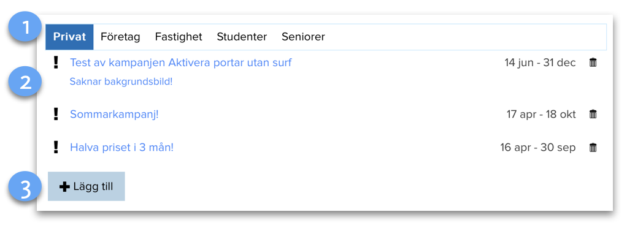Click trash icon for Sommarkampanj!
The image size is (627, 228).
[x=593, y=114]
